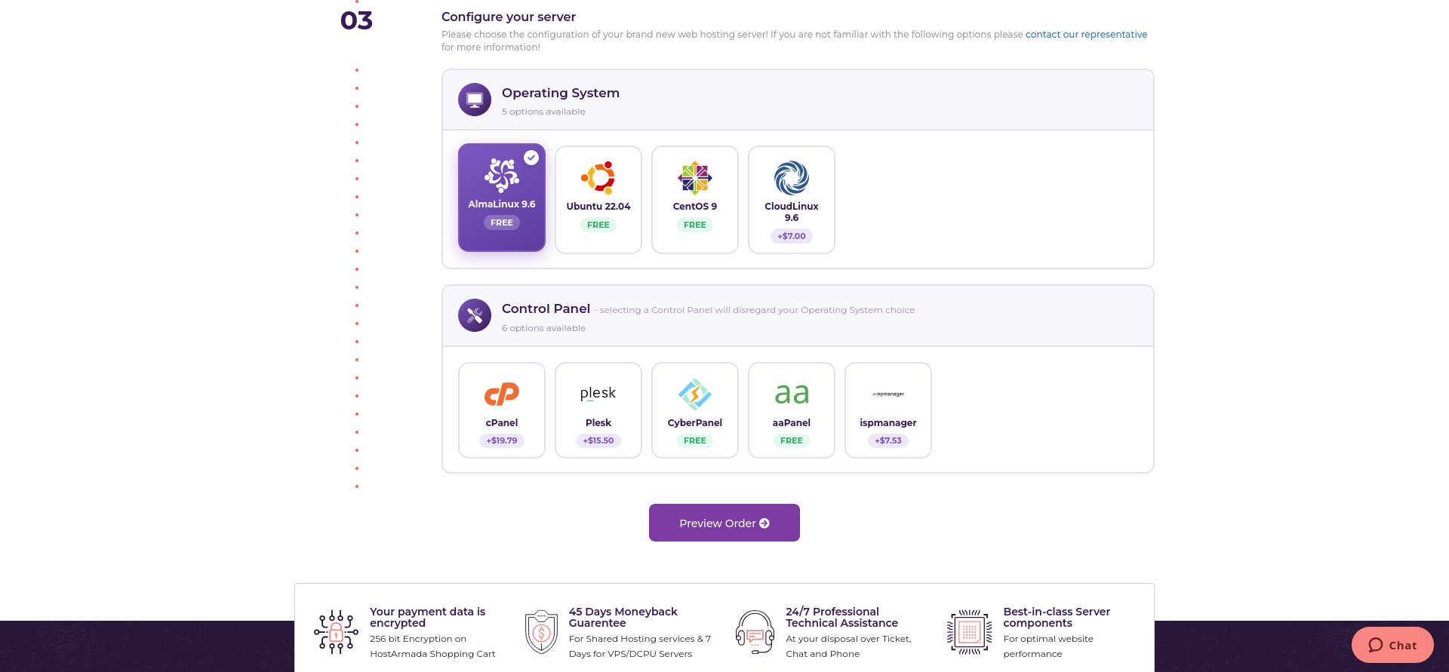The width and height of the screenshot is (1449, 672).
Task: Click the FREE badge under CentOS 9
Action: (x=695, y=225)
